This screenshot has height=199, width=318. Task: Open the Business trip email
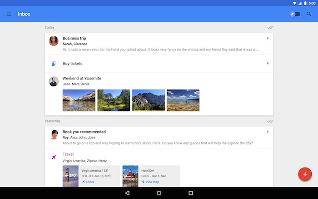(x=159, y=44)
